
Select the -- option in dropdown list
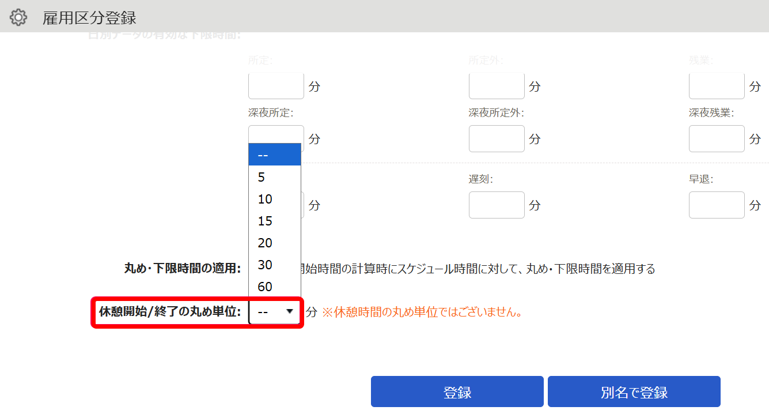(275, 155)
